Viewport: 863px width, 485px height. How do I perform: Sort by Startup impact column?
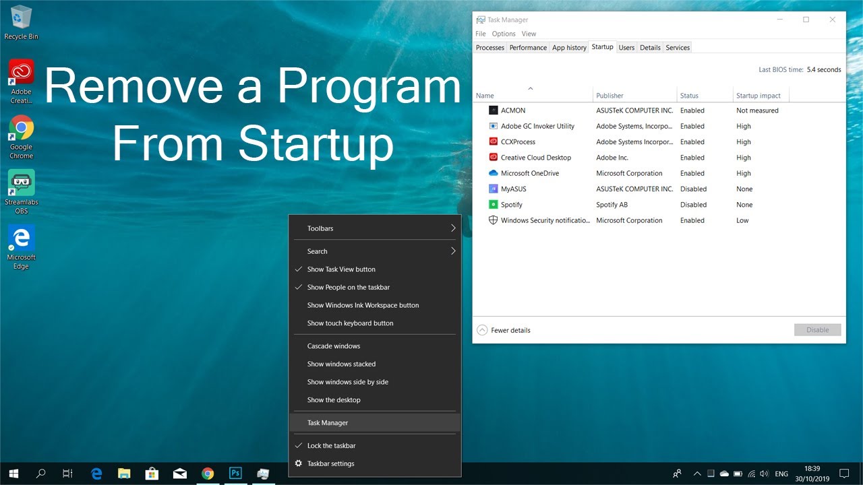pos(761,95)
